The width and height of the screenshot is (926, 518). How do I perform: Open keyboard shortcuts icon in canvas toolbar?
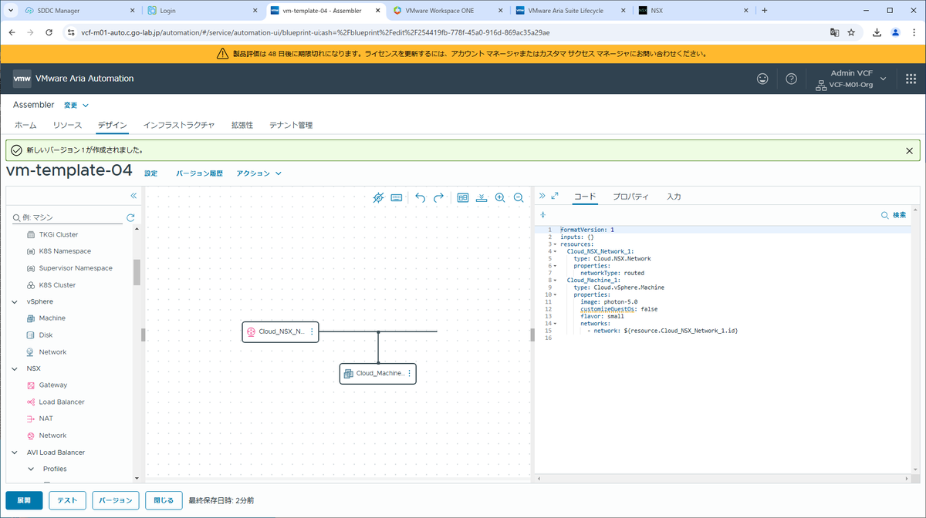[x=397, y=197]
